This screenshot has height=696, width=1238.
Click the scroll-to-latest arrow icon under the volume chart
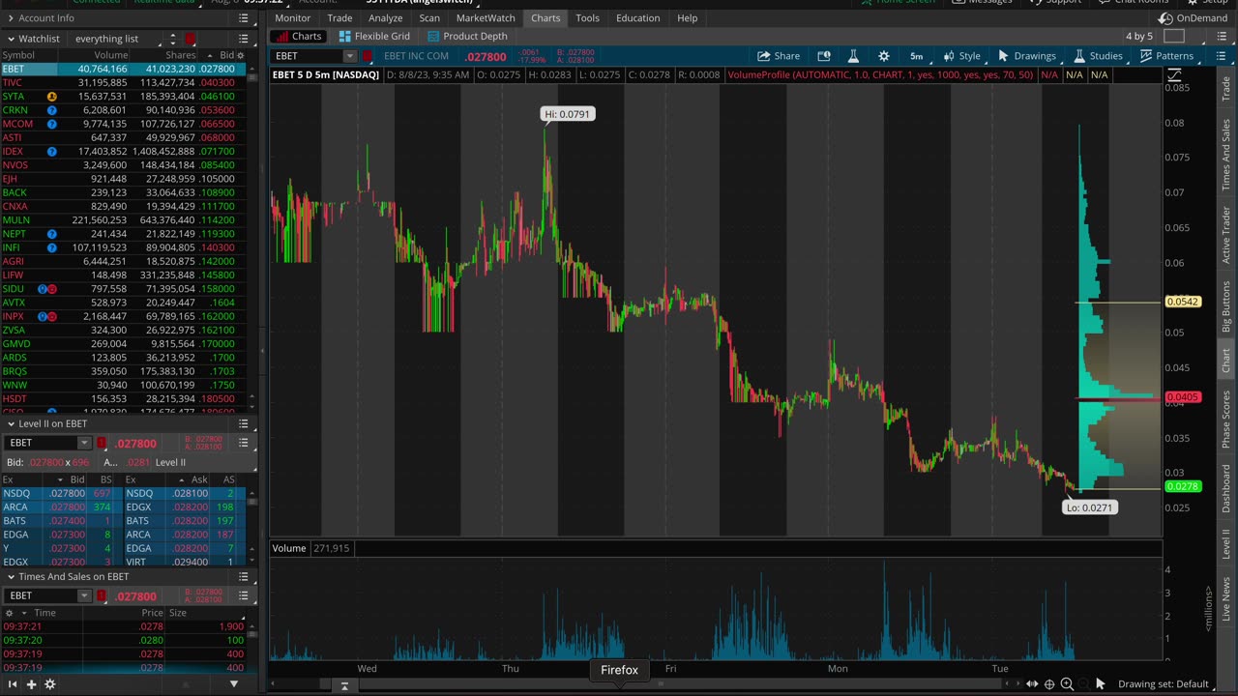pyautogui.click(x=344, y=685)
